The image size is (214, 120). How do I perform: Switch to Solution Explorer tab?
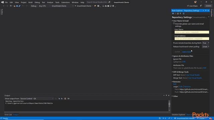coord(178,115)
